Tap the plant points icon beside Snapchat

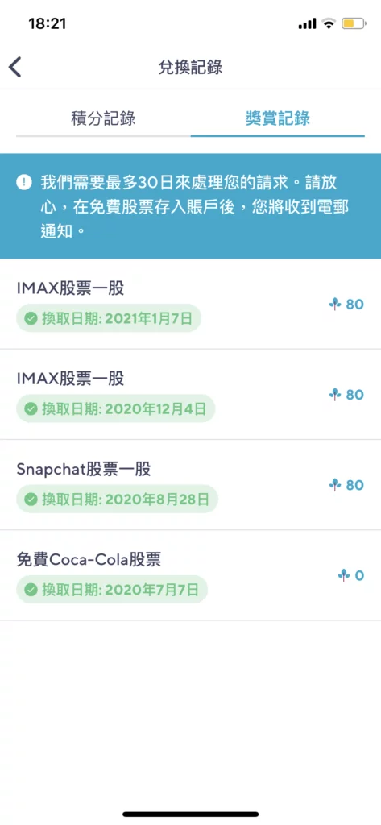coord(335,484)
